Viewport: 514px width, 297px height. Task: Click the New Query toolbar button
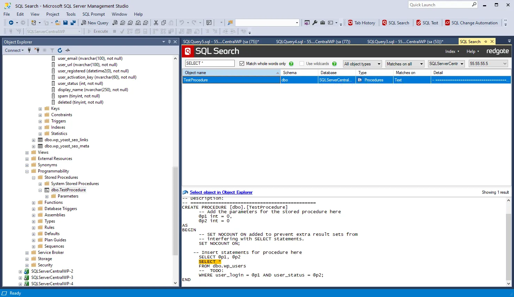95,23
